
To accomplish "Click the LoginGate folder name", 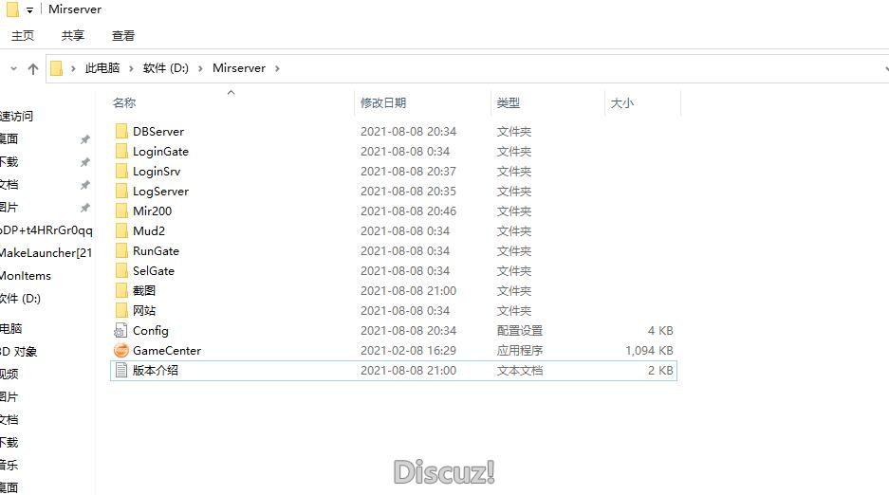I will click(160, 151).
